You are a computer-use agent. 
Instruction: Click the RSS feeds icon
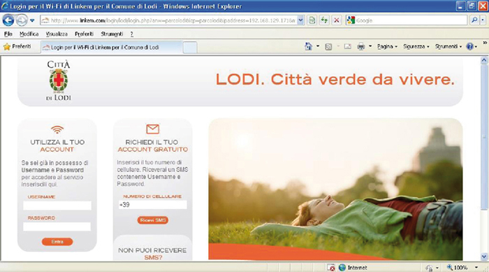tap(328, 47)
